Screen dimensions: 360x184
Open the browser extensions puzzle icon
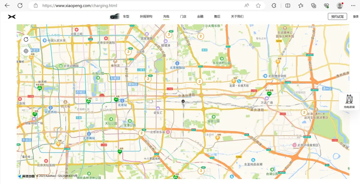pos(274,6)
